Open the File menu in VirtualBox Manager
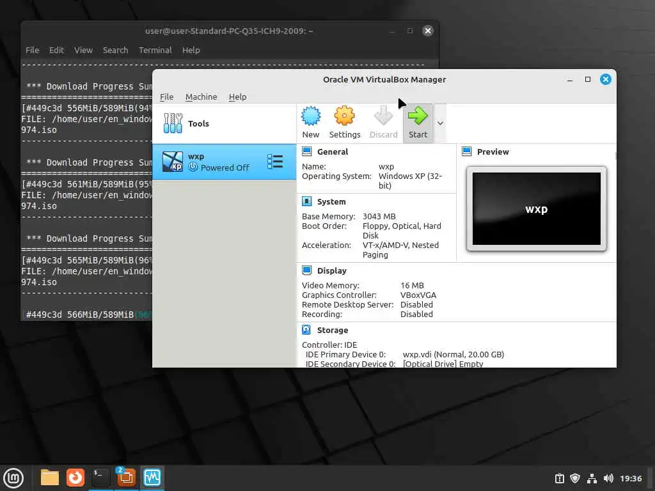The image size is (655, 491). [166, 97]
